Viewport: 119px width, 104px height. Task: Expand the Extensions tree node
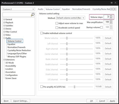pyautogui.click(x=4, y=60)
